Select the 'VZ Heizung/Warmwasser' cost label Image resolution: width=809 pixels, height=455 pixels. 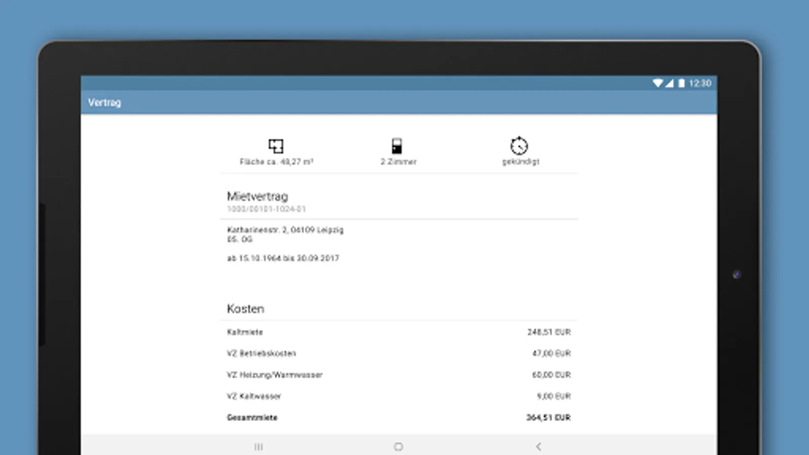[x=275, y=375]
